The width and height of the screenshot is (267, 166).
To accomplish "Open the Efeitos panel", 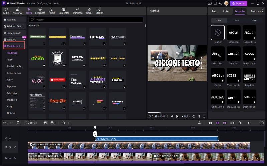I will [99, 11].
